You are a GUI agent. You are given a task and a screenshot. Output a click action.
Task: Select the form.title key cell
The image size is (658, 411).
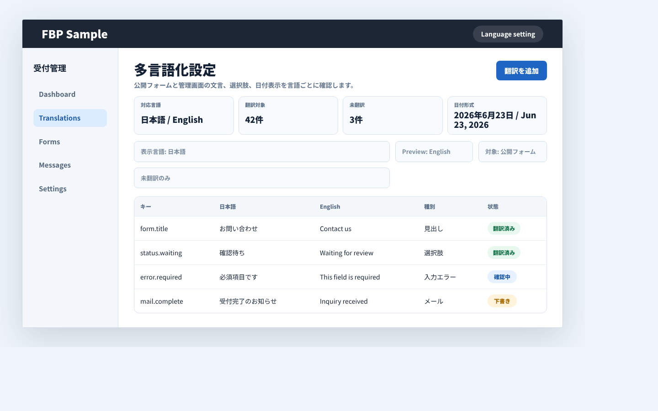point(154,229)
